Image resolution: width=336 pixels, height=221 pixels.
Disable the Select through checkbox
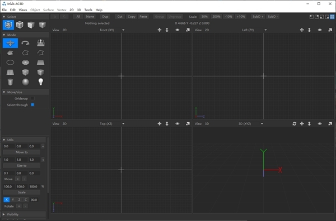point(32,105)
